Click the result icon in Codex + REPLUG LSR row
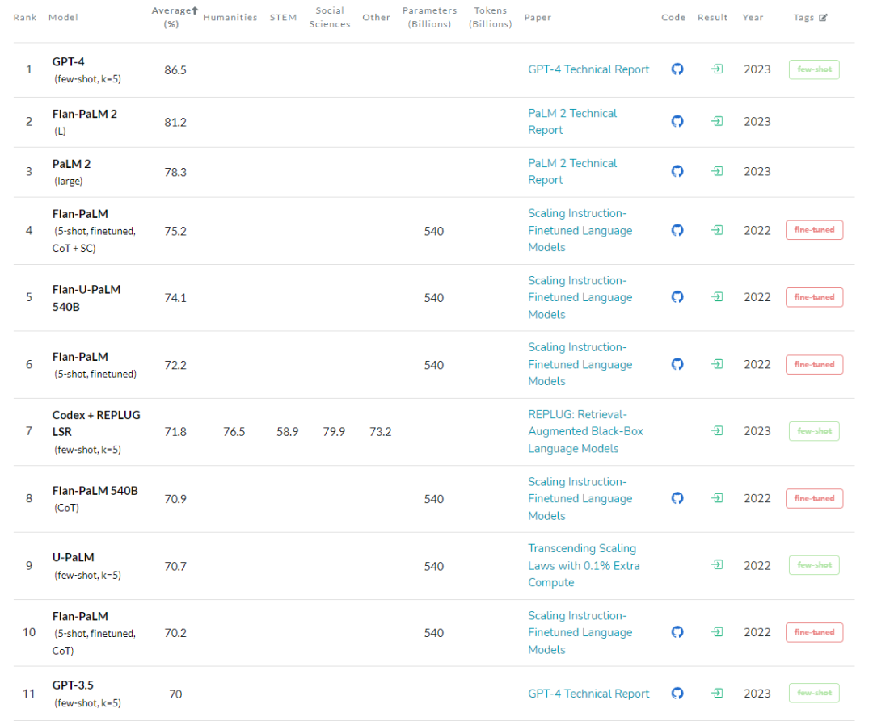 click(x=717, y=431)
